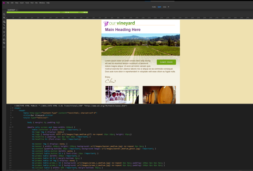Open the Edit menu
253x171 pixels.
(x=12, y=3)
